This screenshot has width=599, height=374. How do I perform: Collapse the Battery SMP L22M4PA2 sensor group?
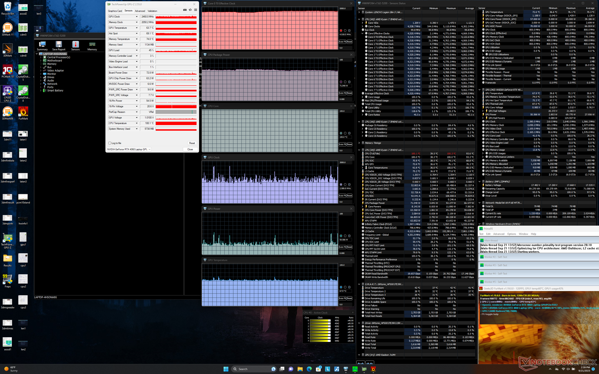pyautogui.click(x=480, y=181)
